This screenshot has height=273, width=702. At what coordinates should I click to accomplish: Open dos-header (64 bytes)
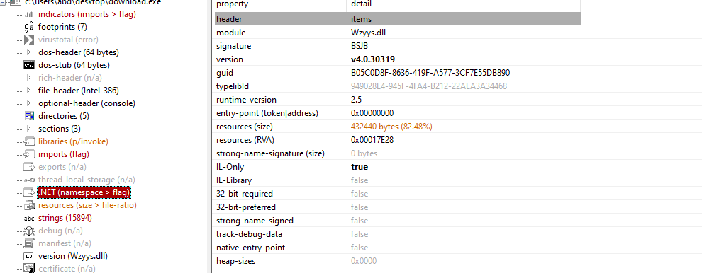(78, 52)
